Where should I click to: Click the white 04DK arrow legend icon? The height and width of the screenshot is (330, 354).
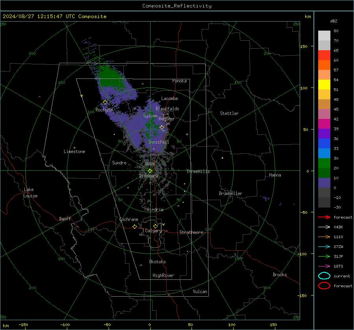pyautogui.click(x=324, y=227)
